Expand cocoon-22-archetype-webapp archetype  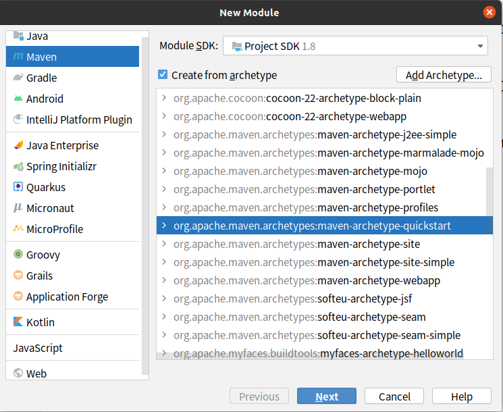[x=164, y=116]
